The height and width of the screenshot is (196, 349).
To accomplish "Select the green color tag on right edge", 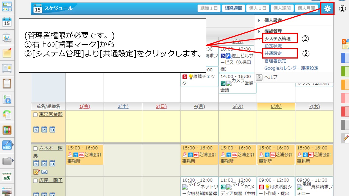I will [345, 71].
